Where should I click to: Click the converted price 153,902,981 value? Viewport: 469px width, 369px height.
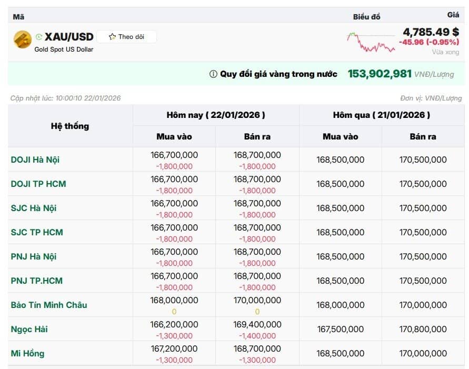tap(380, 74)
